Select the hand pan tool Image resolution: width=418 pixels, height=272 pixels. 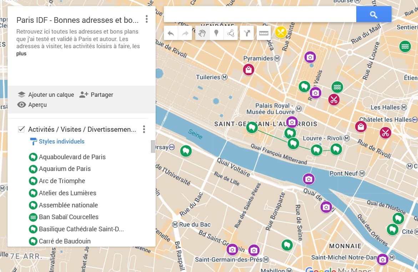[202, 33]
